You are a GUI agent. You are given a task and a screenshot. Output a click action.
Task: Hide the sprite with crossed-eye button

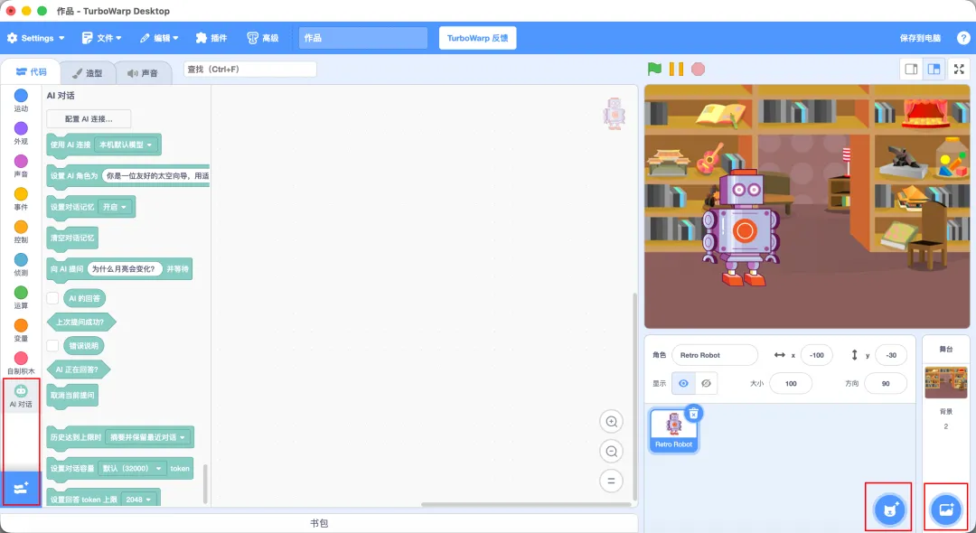coord(706,383)
